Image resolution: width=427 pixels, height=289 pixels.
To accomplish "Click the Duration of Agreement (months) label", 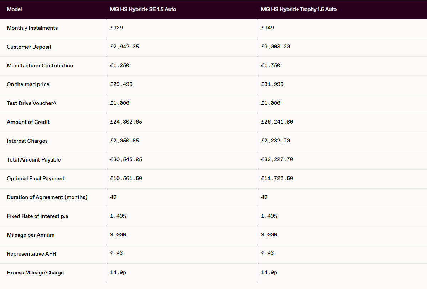I will (47, 197).
